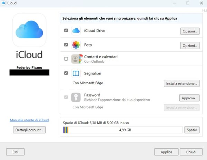Open Opzioni for Foto

(190, 46)
